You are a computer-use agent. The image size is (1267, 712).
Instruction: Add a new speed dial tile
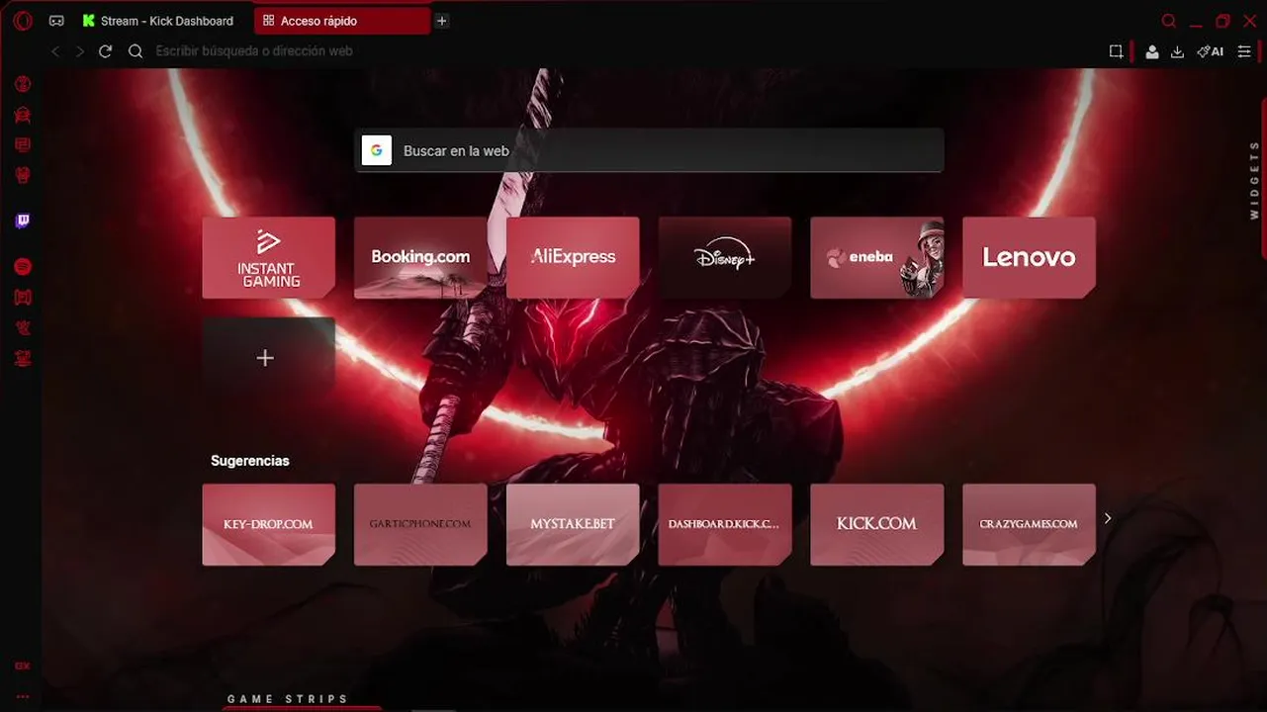coord(269,358)
